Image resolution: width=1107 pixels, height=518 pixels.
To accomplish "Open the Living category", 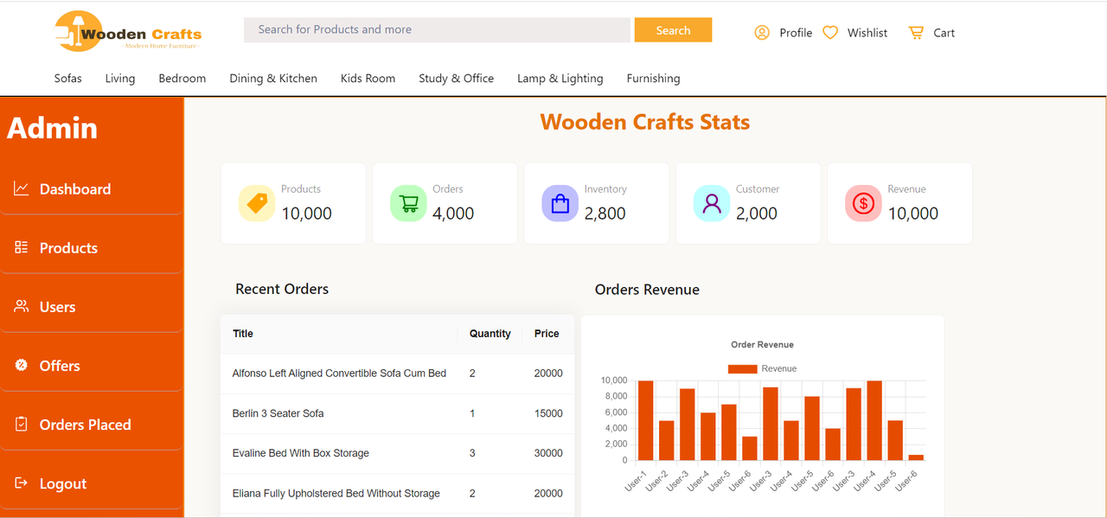I will click(120, 78).
